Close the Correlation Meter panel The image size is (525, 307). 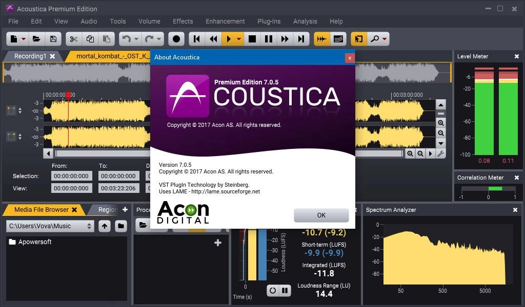coord(516,178)
